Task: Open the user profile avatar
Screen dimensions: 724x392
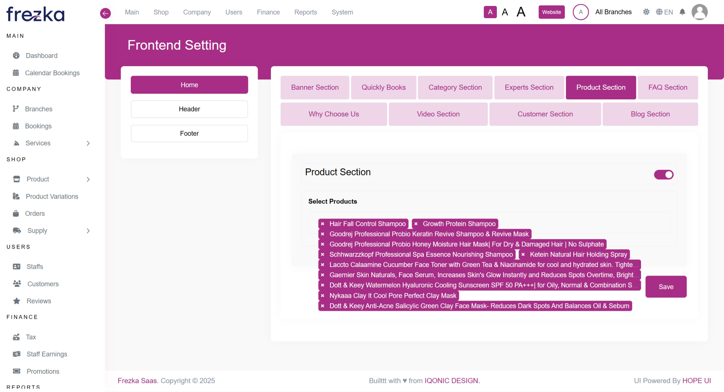Action: point(699,12)
